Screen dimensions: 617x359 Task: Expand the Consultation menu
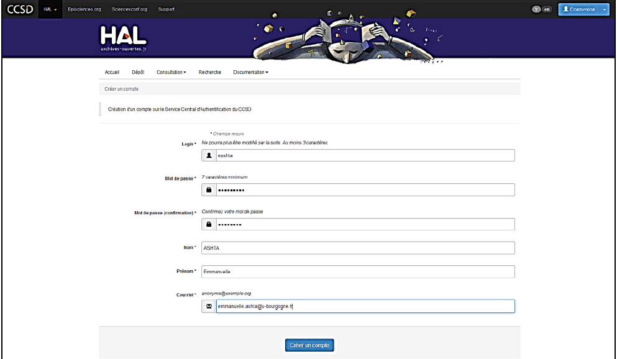click(171, 72)
